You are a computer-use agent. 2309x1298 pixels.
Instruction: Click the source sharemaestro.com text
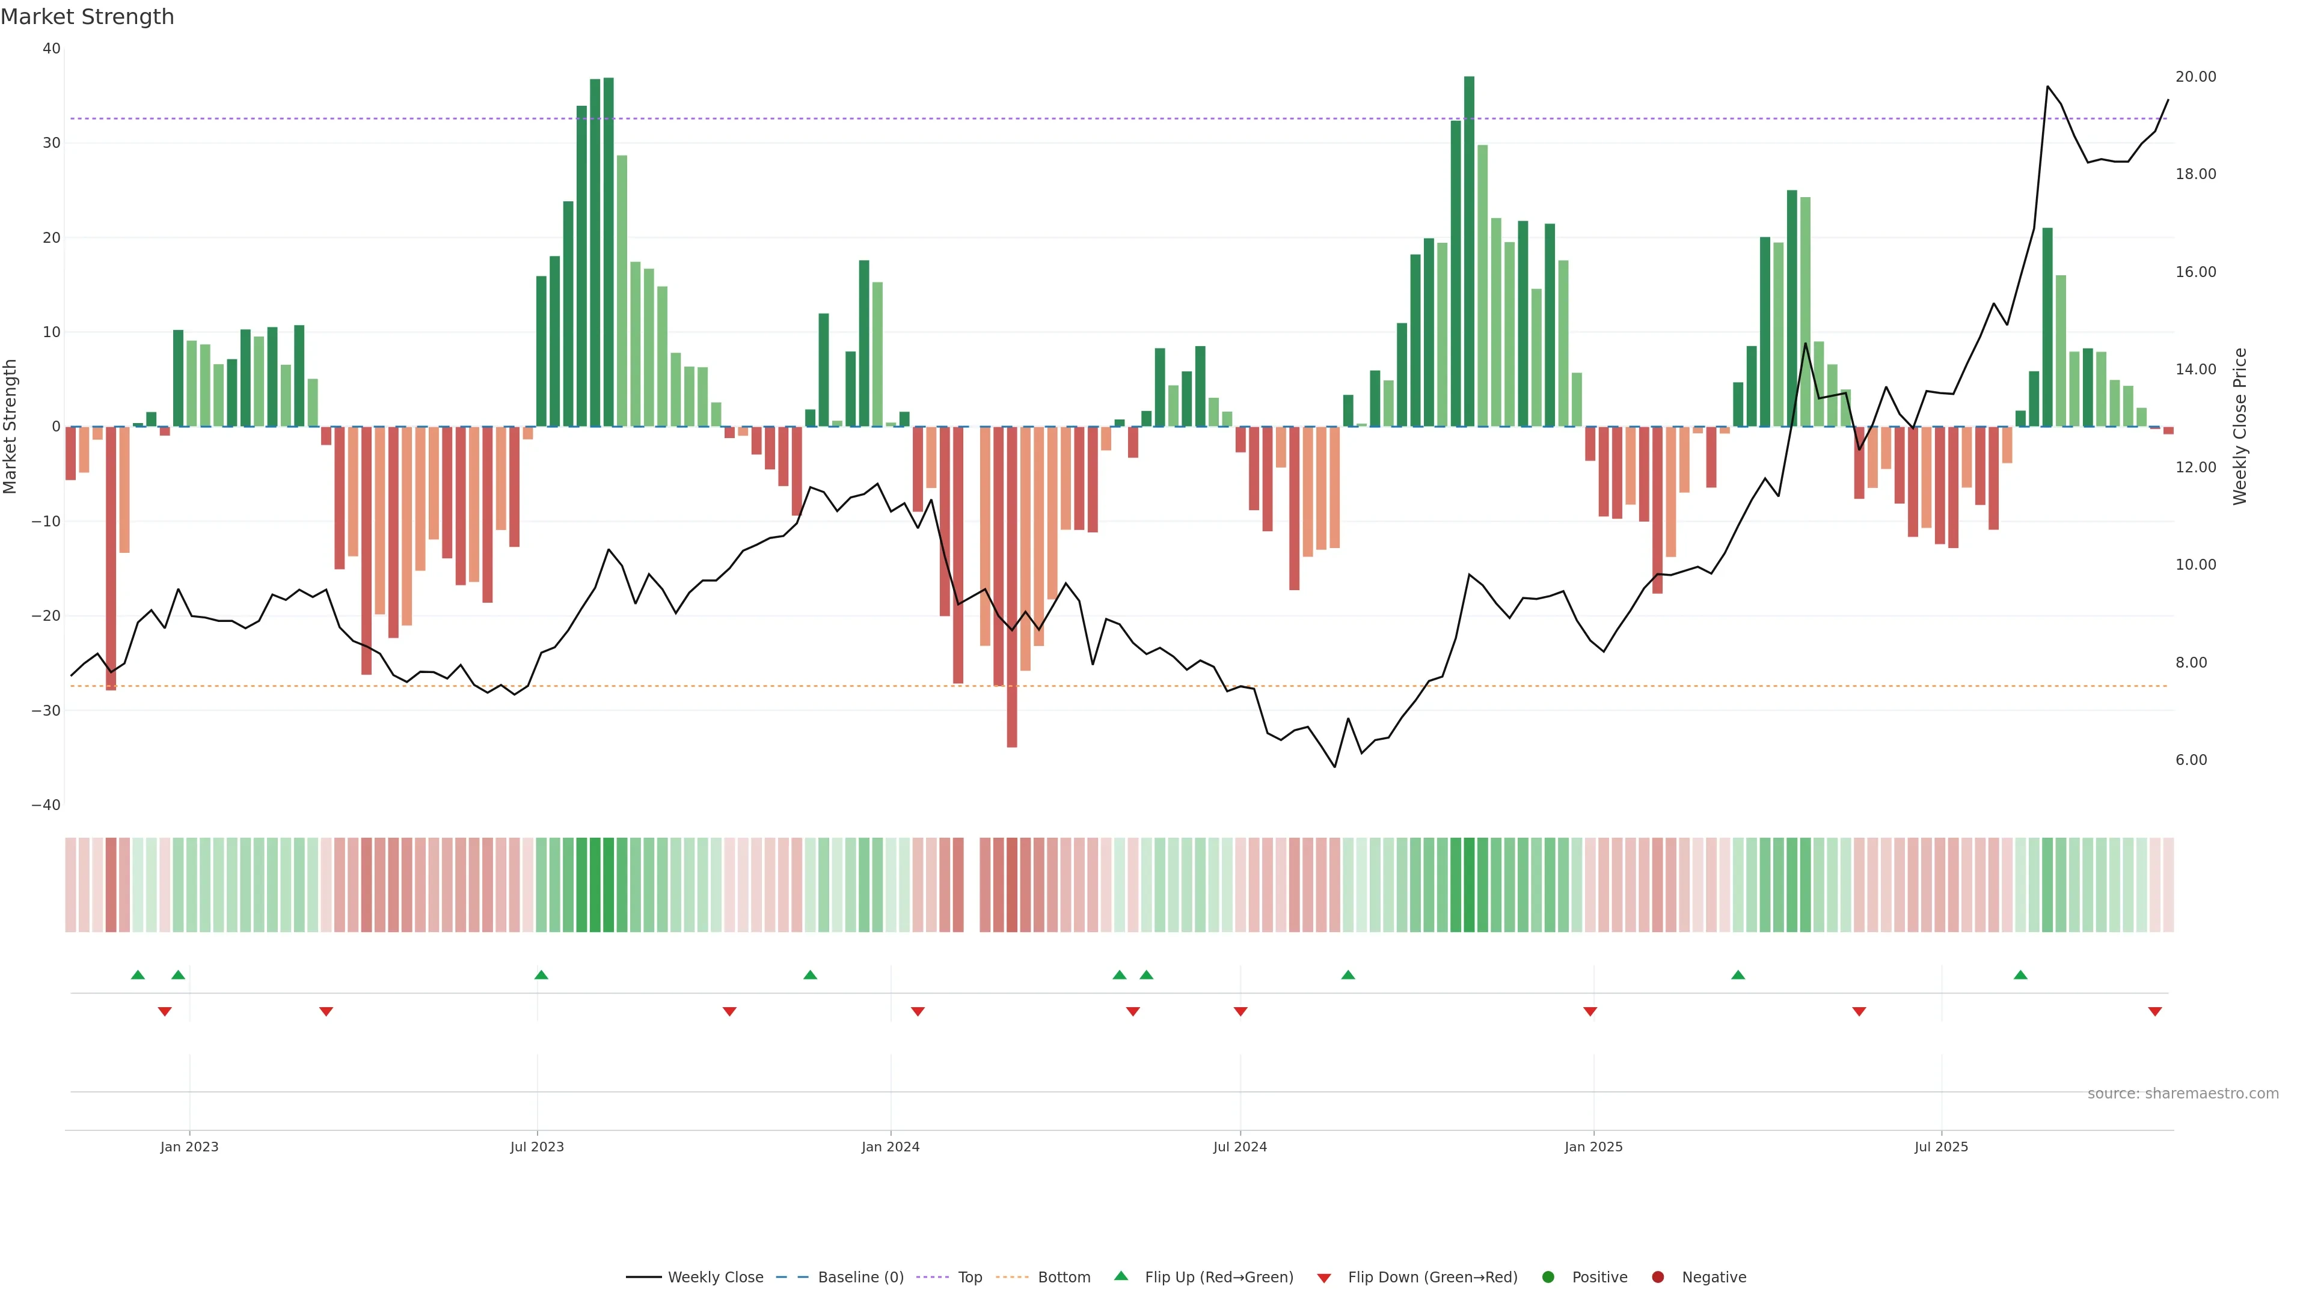2183,1094
